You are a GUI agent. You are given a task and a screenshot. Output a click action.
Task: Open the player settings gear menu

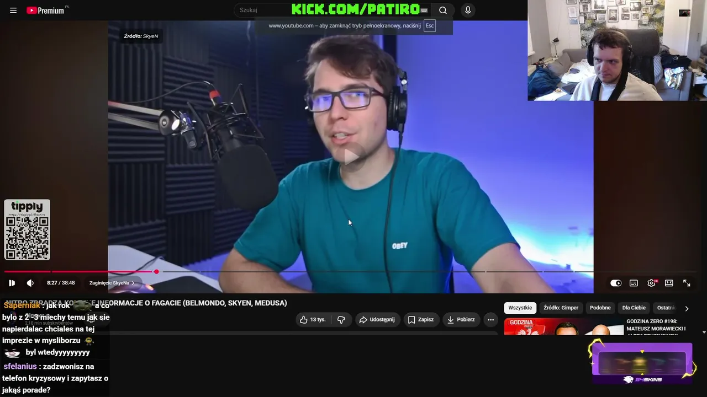point(651,283)
